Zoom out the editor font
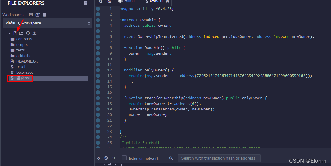331x166 pixels. (x=101, y=2)
